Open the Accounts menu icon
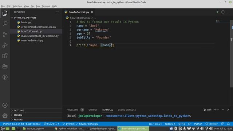This screenshot has height=131, width=233. pyautogui.click(x=5, y=105)
